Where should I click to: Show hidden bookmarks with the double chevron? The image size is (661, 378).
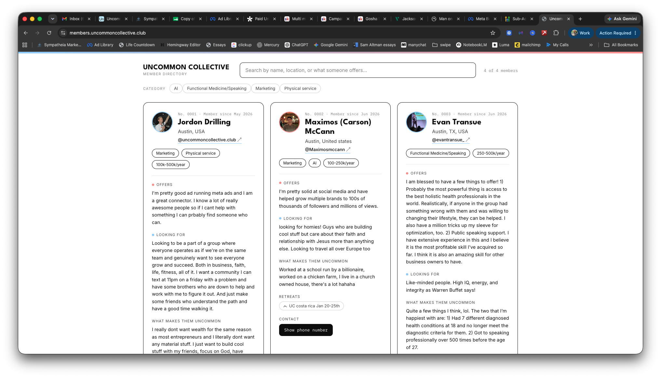tap(591, 45)
